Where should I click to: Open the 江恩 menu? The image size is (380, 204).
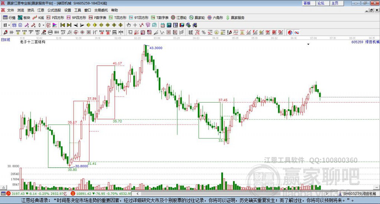40,10
